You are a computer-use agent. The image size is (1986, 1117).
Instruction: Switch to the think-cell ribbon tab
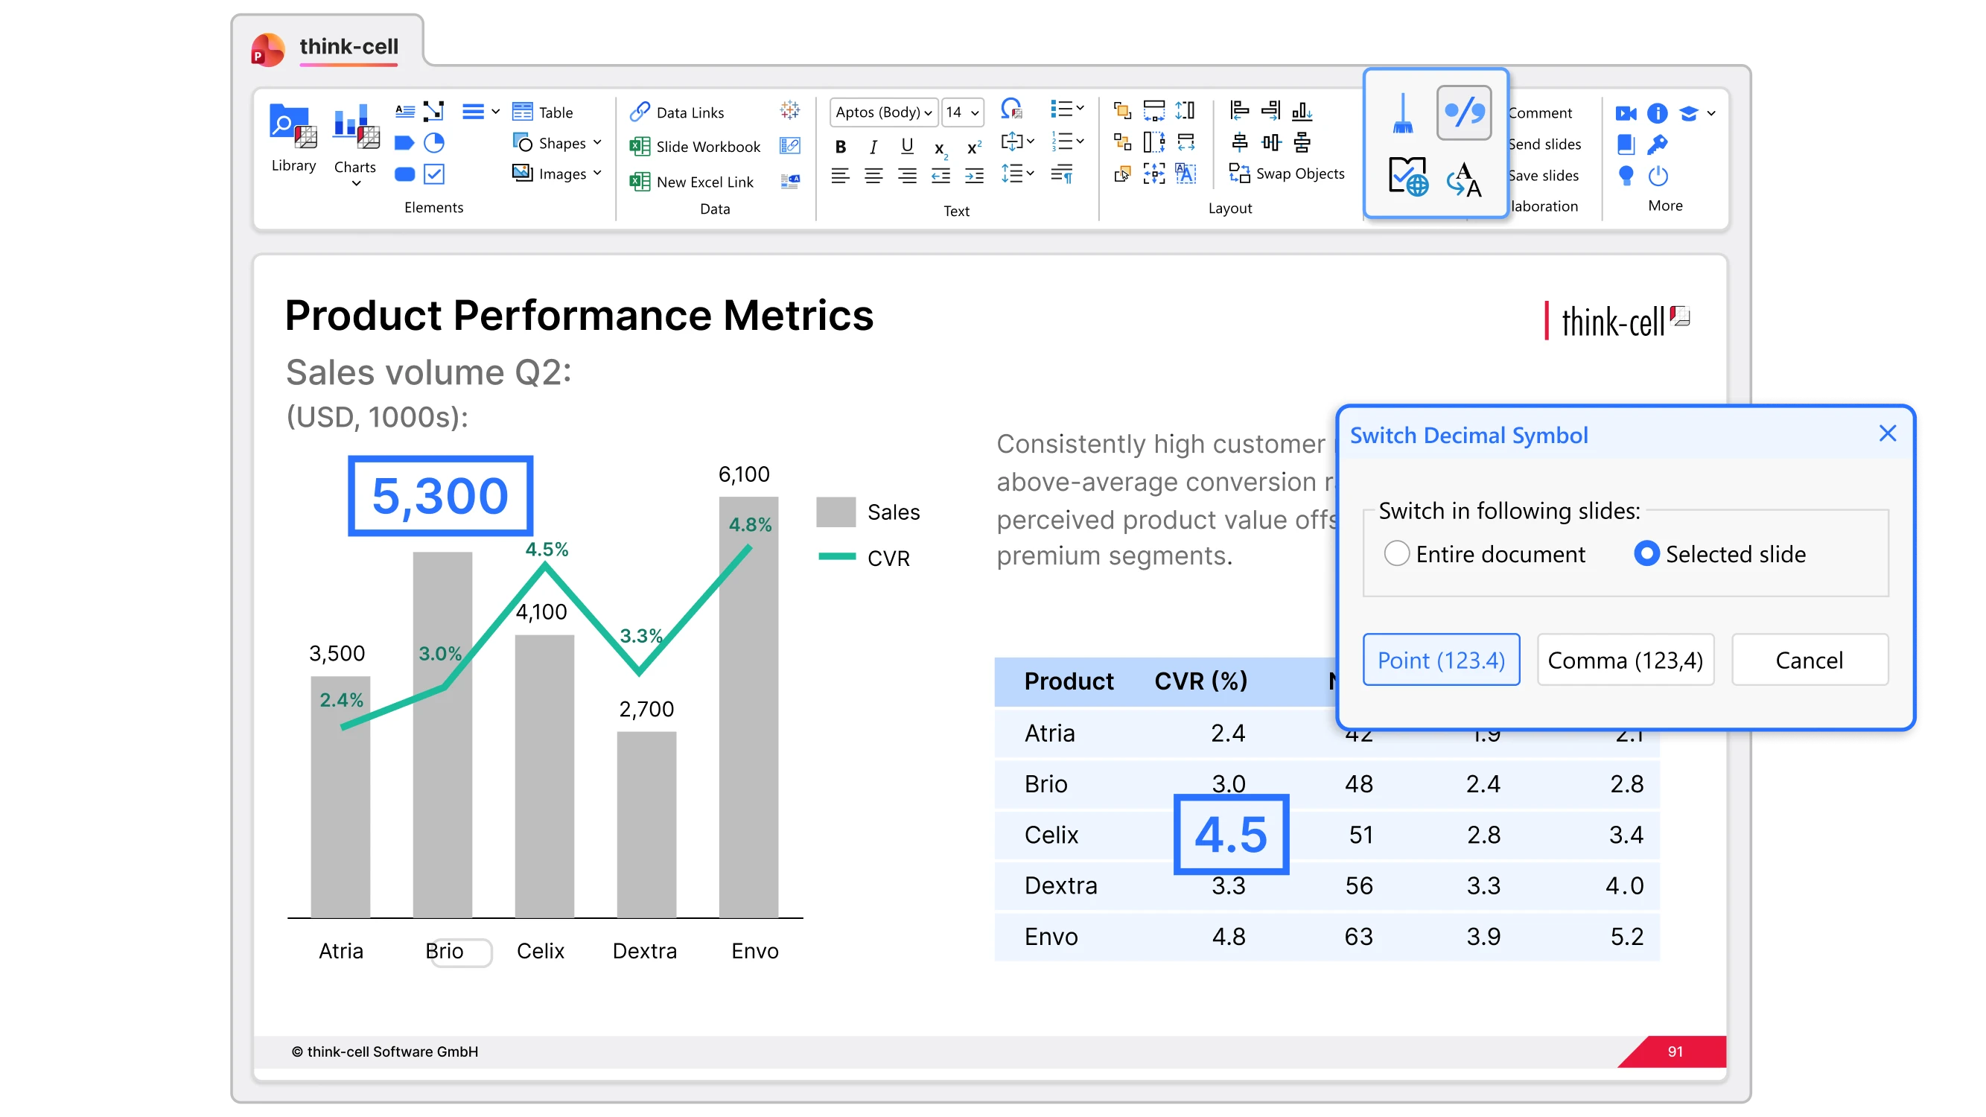[348, 47]
